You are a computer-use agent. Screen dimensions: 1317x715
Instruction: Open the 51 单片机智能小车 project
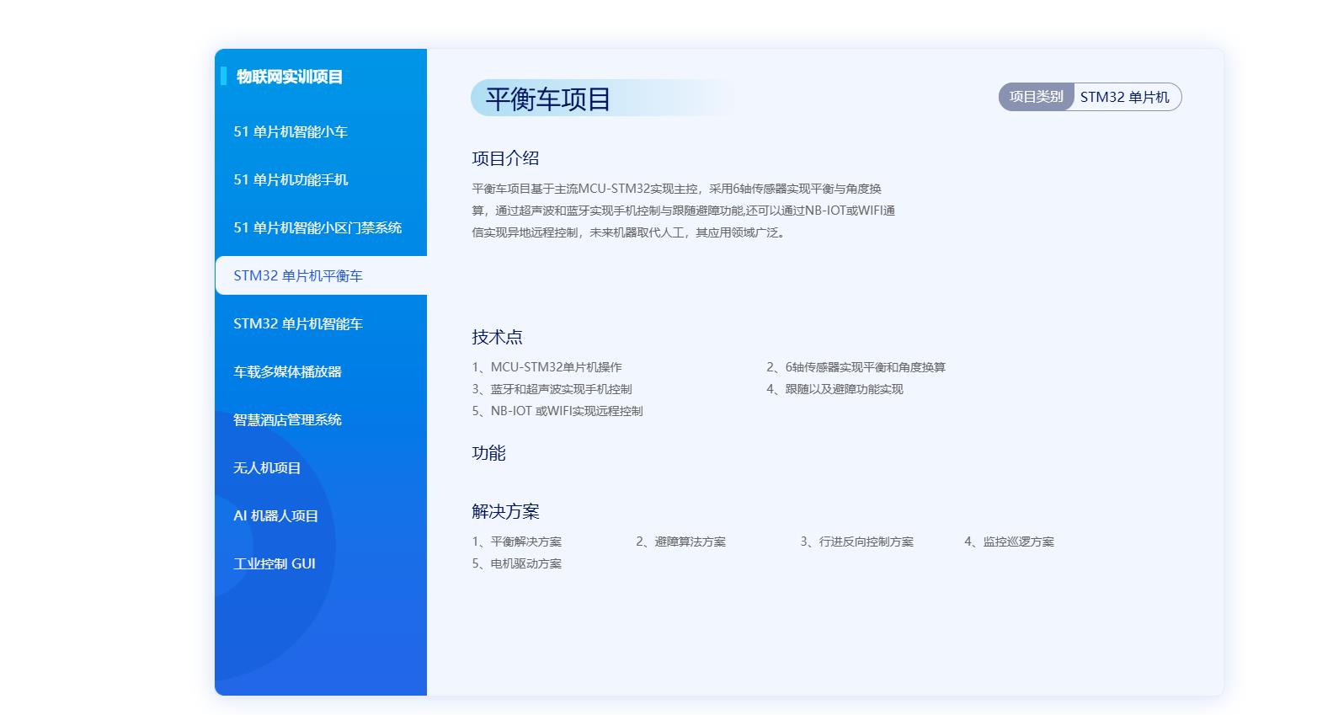point(291,131)
